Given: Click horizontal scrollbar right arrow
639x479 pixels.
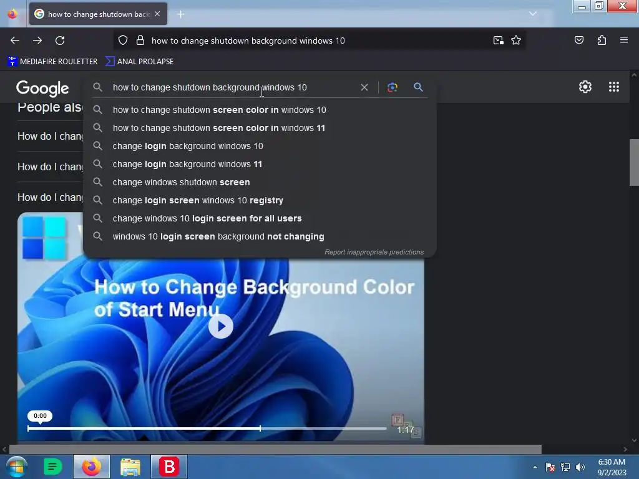Looking at the screenshot, I should (x=625, y=449).
